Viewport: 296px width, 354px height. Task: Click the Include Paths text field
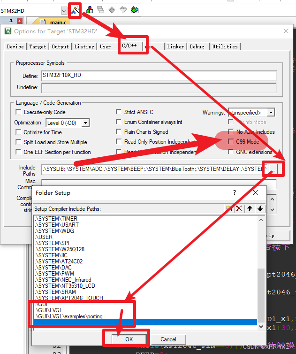pos(154,169)
